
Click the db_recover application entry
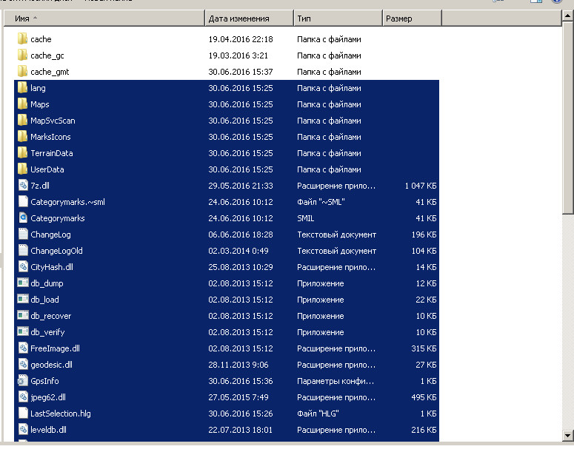coord(50,316)
